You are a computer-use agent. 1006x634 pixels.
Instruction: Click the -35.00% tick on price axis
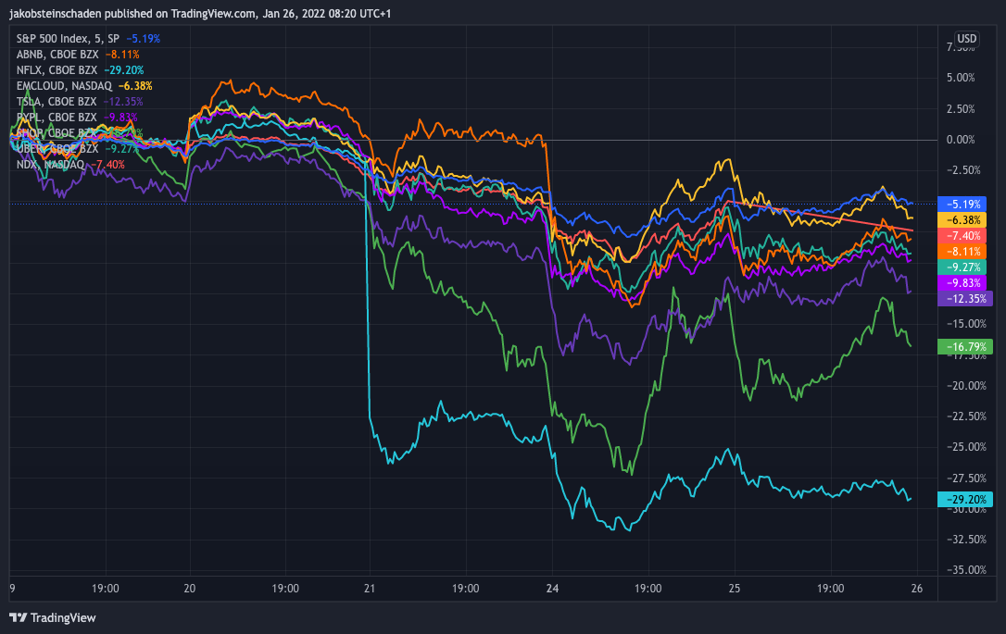click(966, 570)
